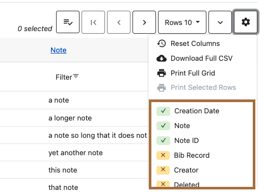The image size is (264, 194).
Task: Open the grid settings gear
Action: pos(246,22)
